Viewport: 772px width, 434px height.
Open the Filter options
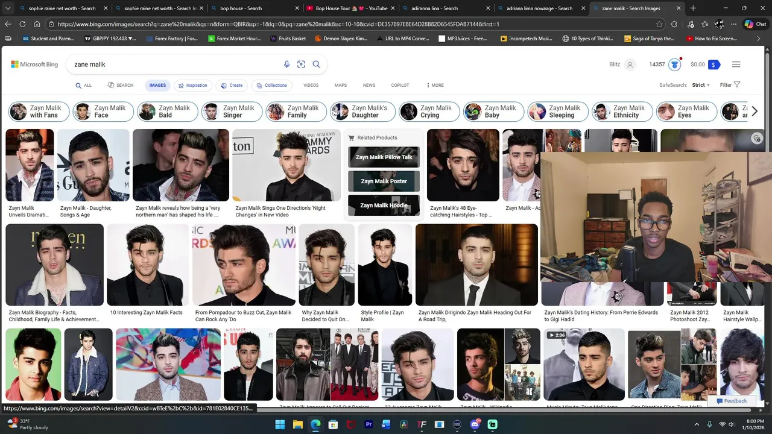[730, 85]
